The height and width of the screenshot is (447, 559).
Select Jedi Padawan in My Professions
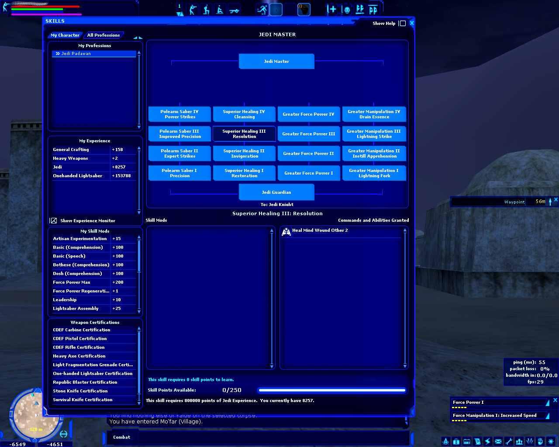[94, 54]
